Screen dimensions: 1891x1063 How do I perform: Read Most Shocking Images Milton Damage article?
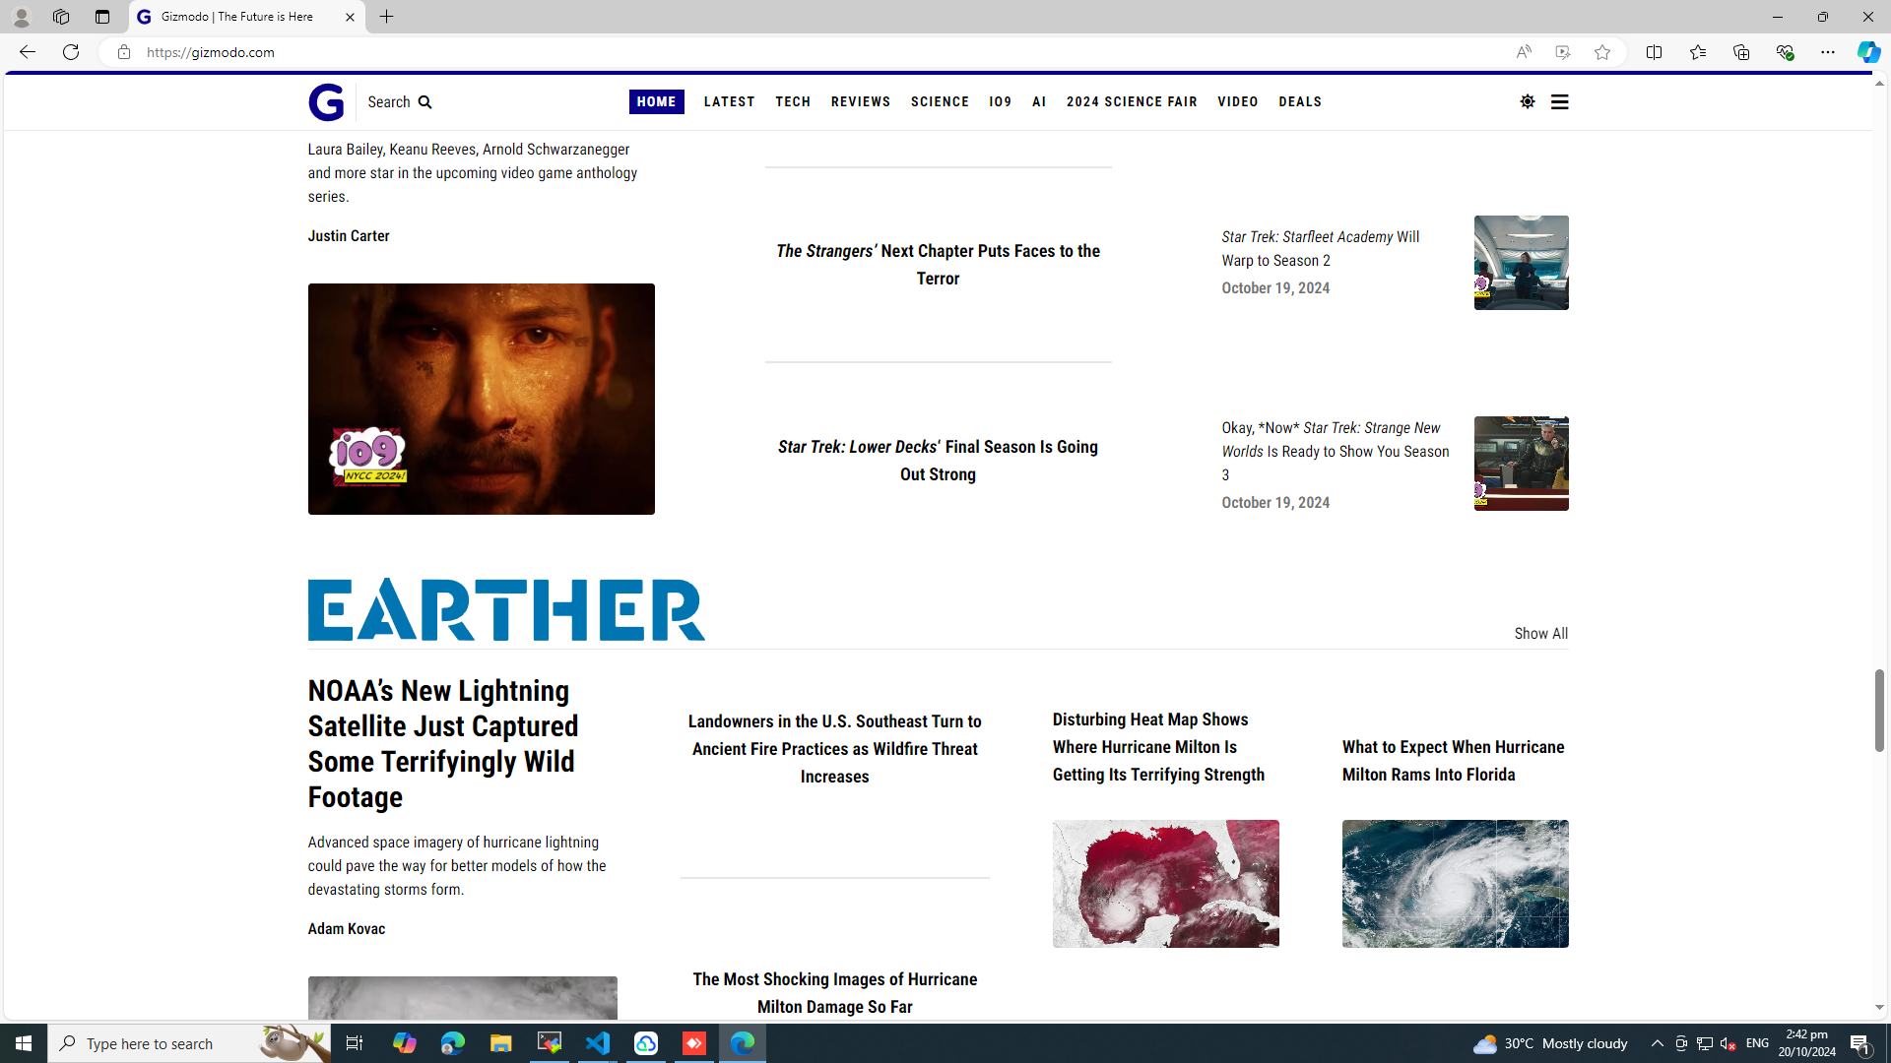point(834,993)
